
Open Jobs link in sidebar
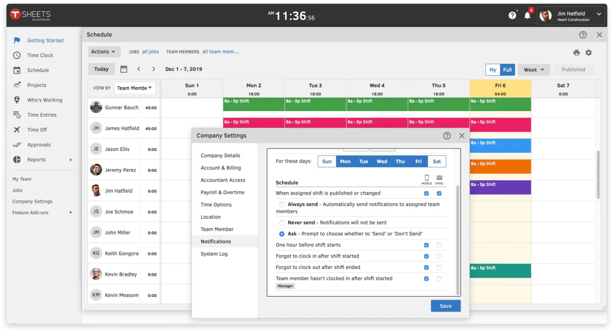click(x=17, y=190)
